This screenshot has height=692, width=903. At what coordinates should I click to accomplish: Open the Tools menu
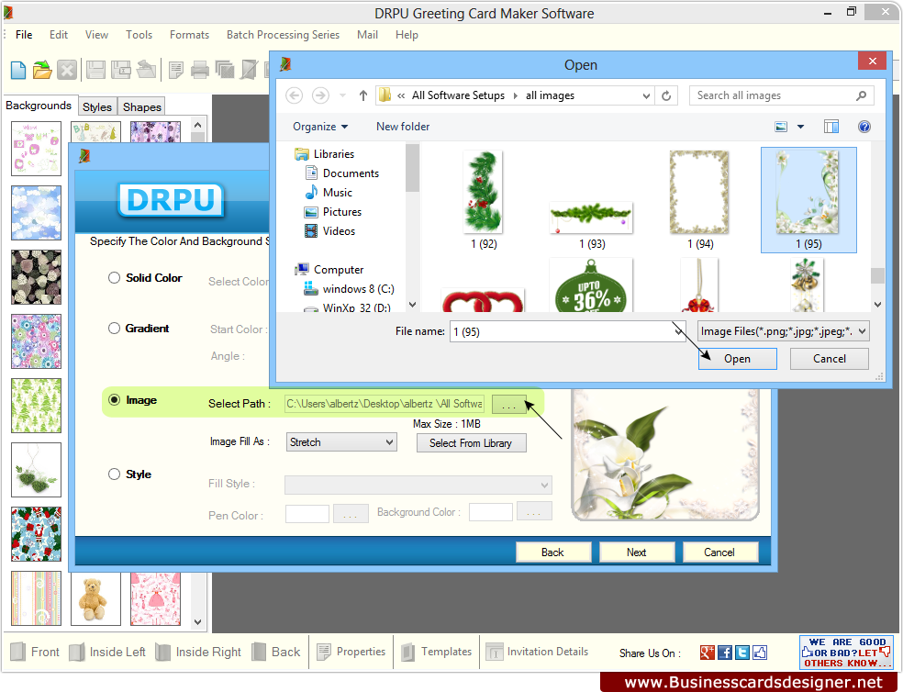(139, 35)
